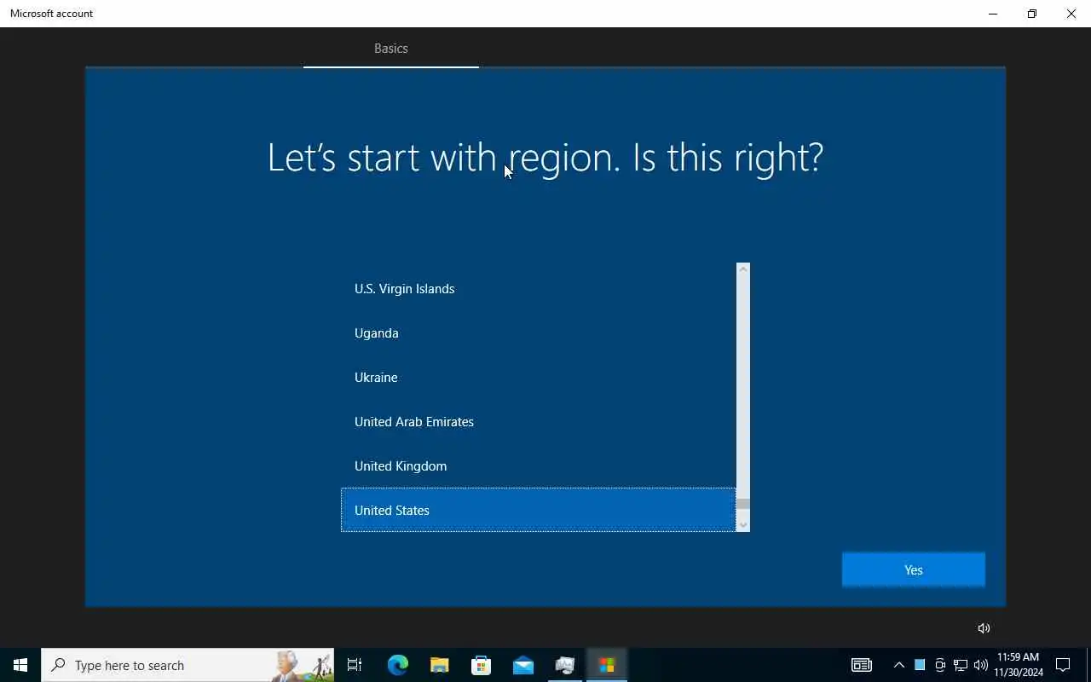Open the Basics tab
The width and height of the screenshot is (1091, 682).
pyautogui.click(x=391, y=49)
